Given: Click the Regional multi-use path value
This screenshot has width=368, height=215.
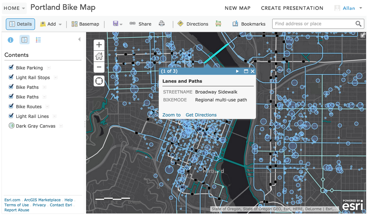Looking at the screenshot, I should 221,100.
